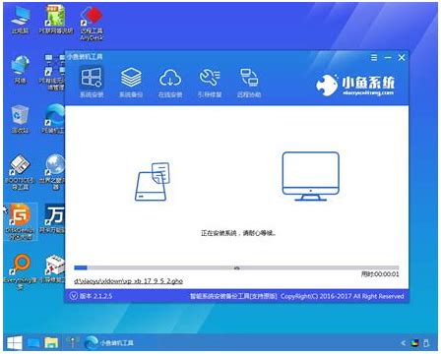Open the Windows Start button
Image resolution: width=441 pixels, height=354 pixels.
click(14, 343)
